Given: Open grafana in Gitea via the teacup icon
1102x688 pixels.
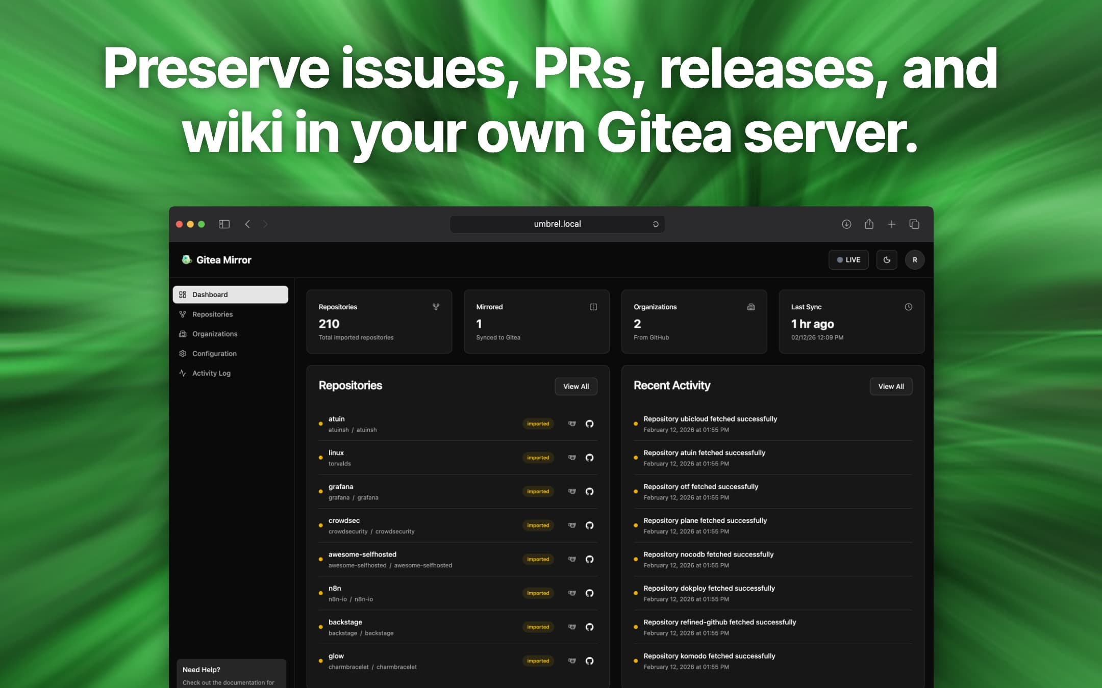Looking at the screenshot, I should (x=571, y=491).
